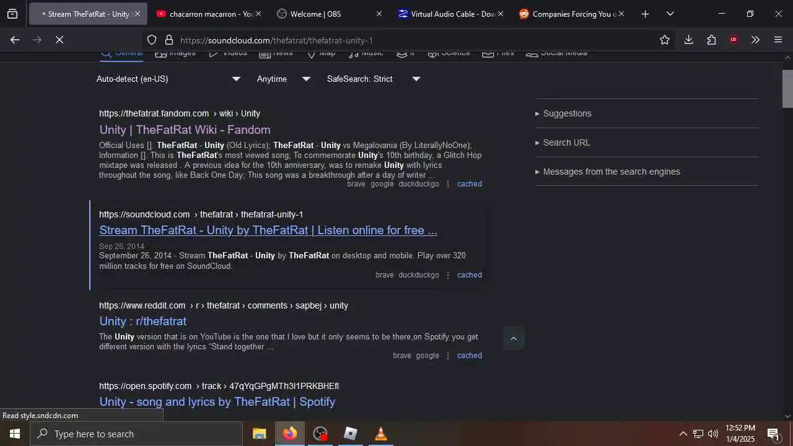Open the uBlock Origin extension icon
Viewport: 793px width, 446px height.
(x=734, y=40)
